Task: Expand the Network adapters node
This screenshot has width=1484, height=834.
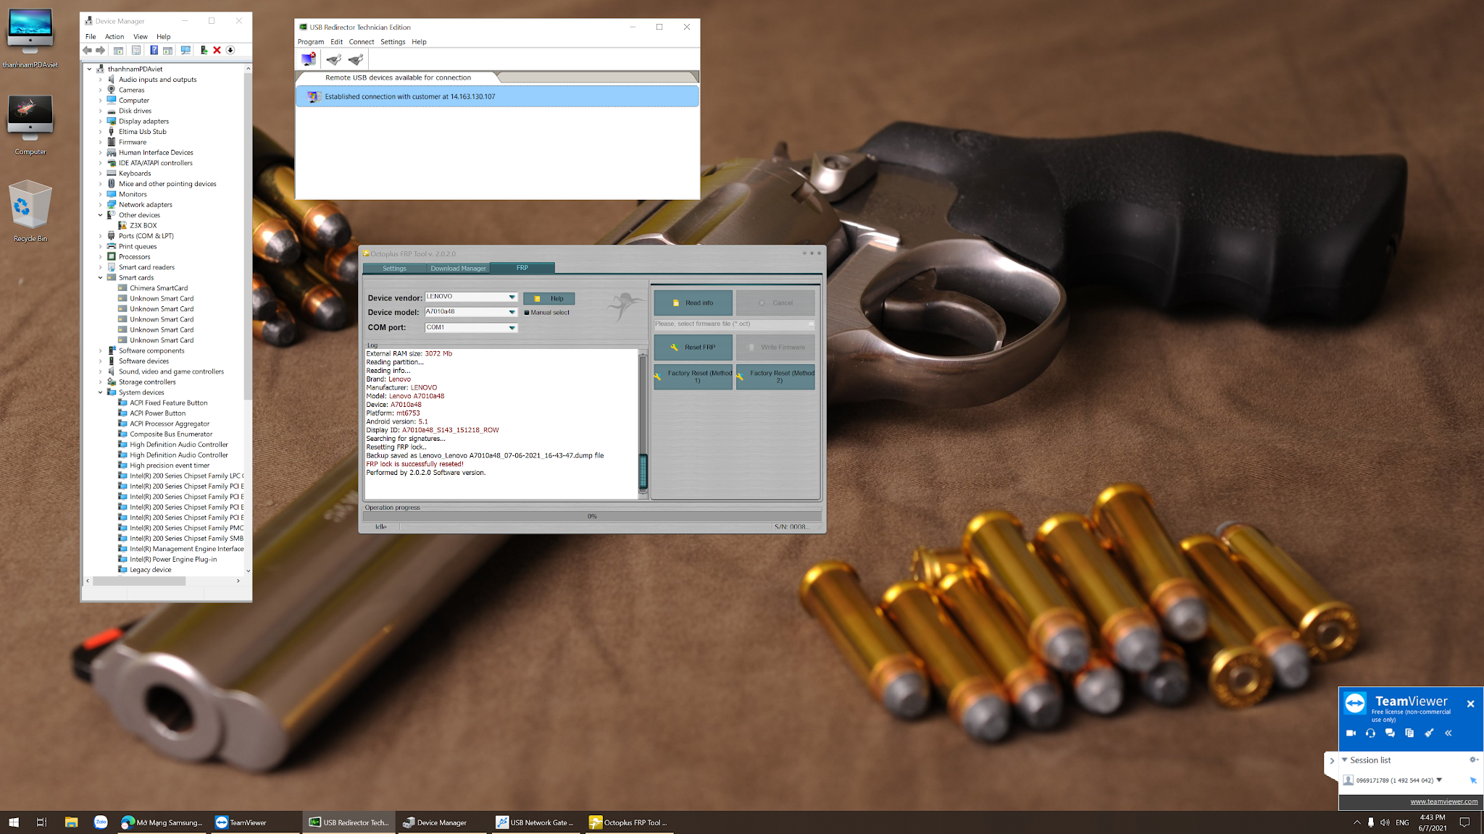Action: point(101,205)
